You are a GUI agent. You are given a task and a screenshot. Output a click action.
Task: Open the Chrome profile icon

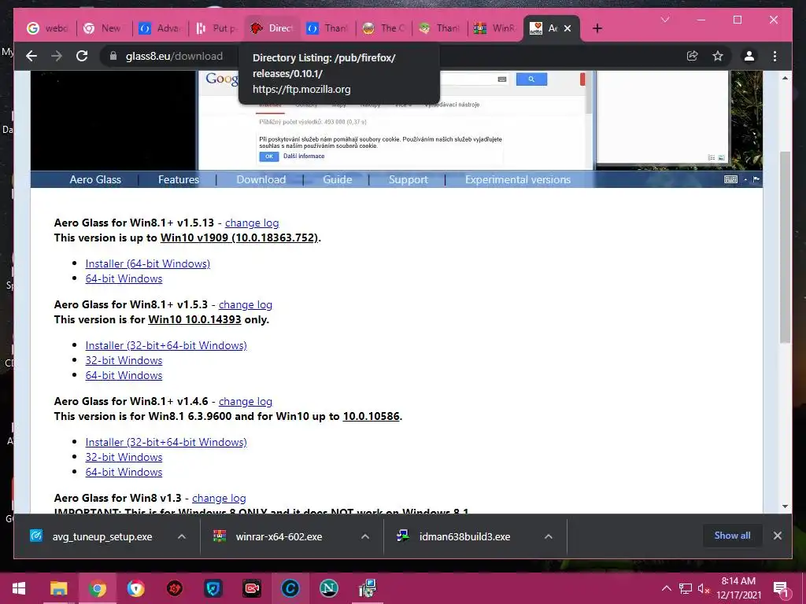[749, 56]
